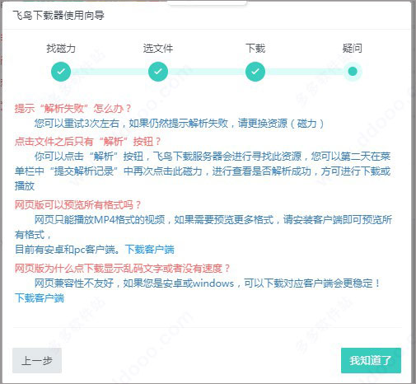Click the text 目前有安卓和pc客户端。
This screenshot has height=384, width=416.
[68, 250]
